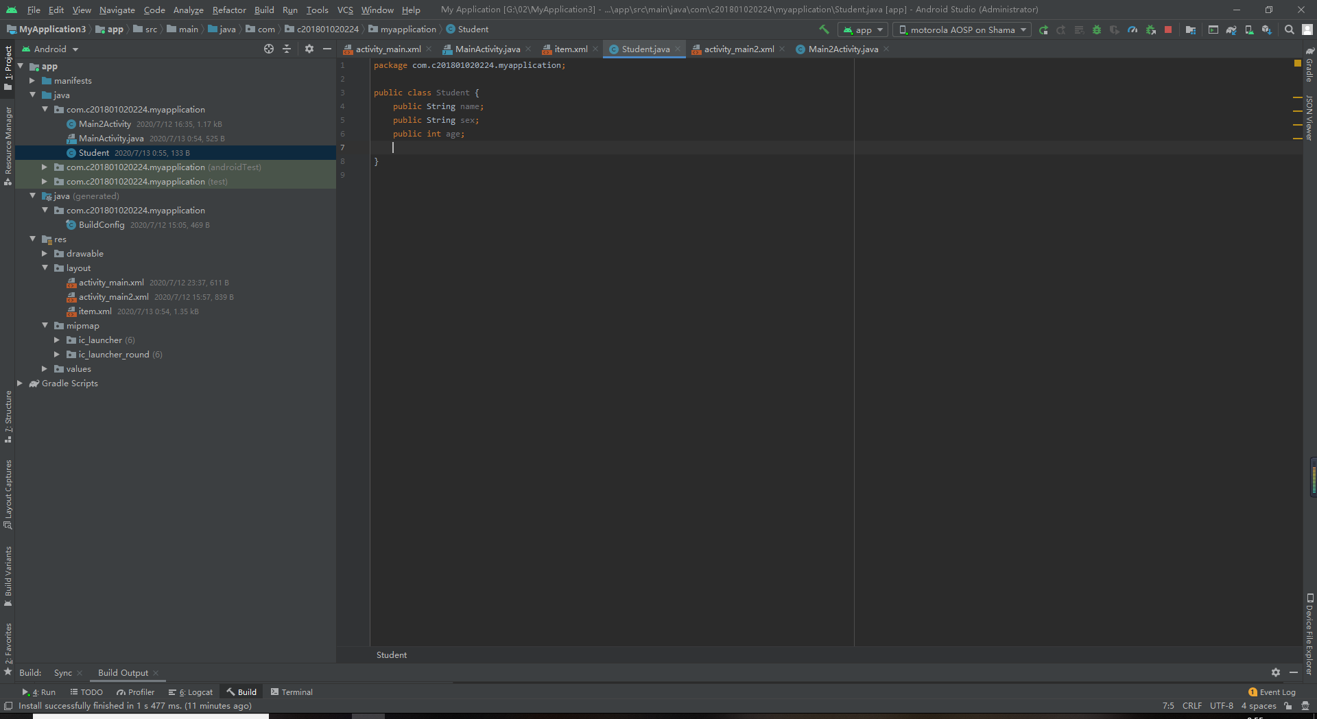Toggle the Device File Explorer panel
The image size is (1317, 719).
[x=1309, y=635]
